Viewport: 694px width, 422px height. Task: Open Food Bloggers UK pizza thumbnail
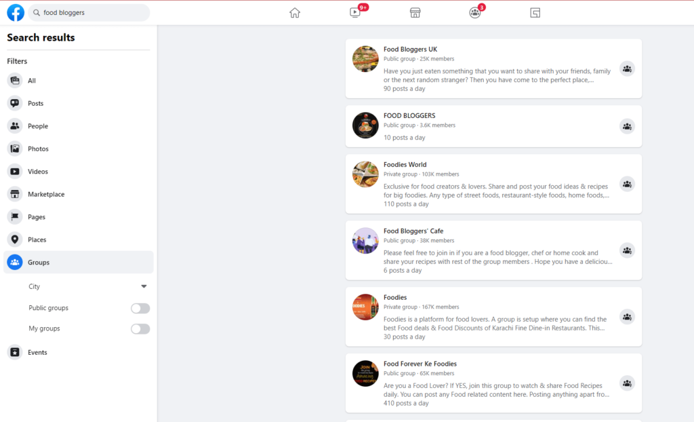click(x=365, y=59)
